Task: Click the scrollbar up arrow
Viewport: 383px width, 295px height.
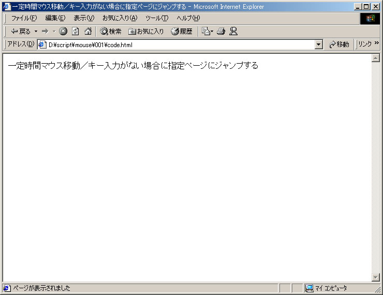Action: (375, 58)
